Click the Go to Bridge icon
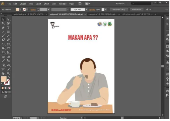Viewport: 170px width, 121px height. [80, 4]
